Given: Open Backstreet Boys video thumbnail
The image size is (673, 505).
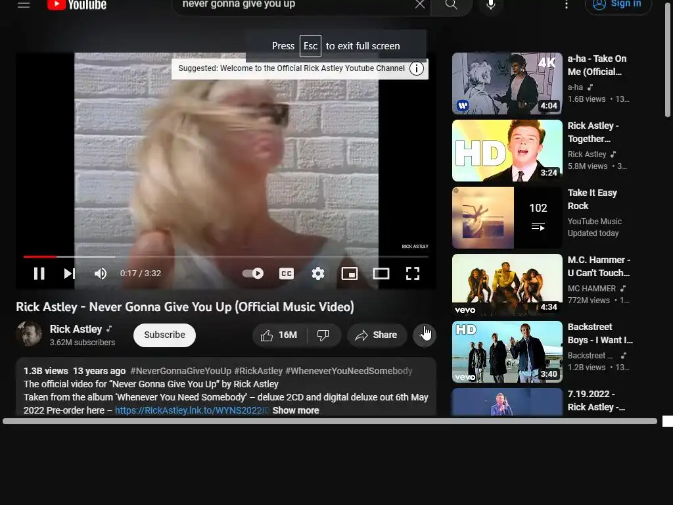Looking at the screenshot, I should [x=507, y=352].
